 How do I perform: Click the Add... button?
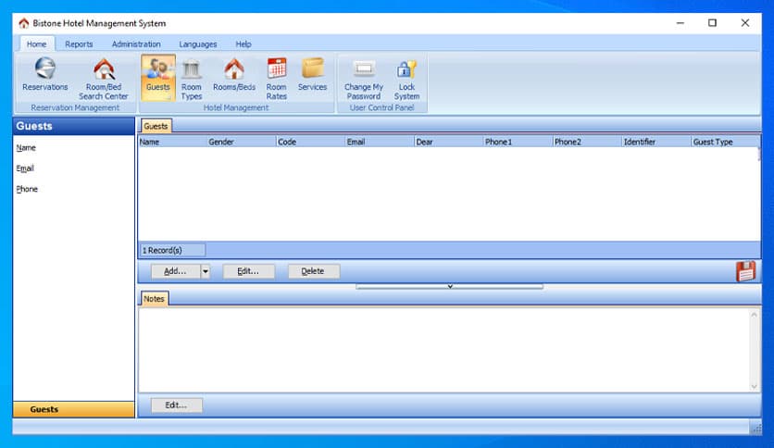[x=175, y=271]
